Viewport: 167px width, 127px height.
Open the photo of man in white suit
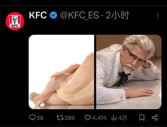129,72
